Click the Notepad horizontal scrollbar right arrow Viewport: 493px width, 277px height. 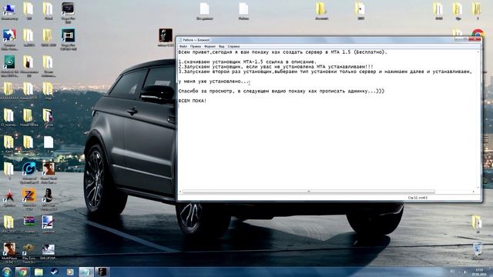tap(474, 192)
